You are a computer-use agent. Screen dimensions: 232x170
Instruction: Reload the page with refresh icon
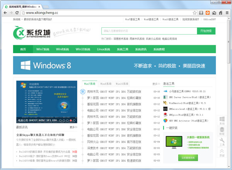(17, 13)
